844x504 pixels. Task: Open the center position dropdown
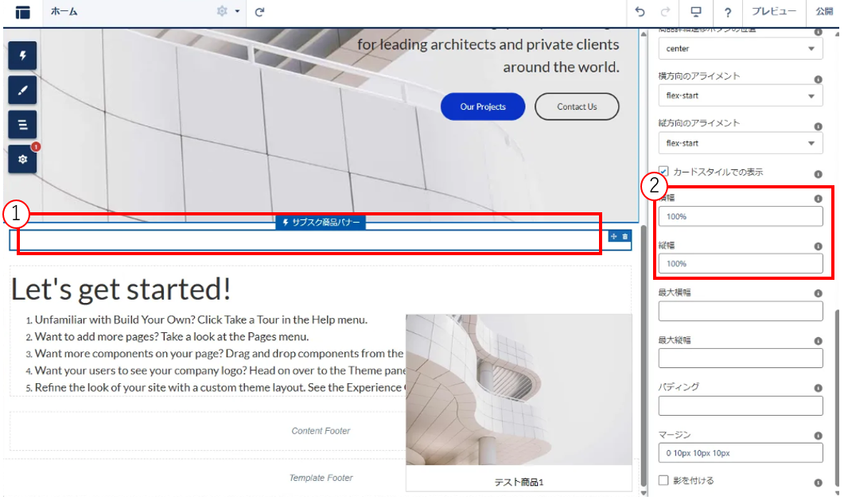(x=740, y=49)
